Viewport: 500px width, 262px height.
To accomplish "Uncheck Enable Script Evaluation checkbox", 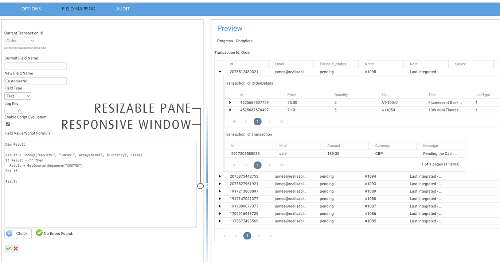I will point(8,124).
